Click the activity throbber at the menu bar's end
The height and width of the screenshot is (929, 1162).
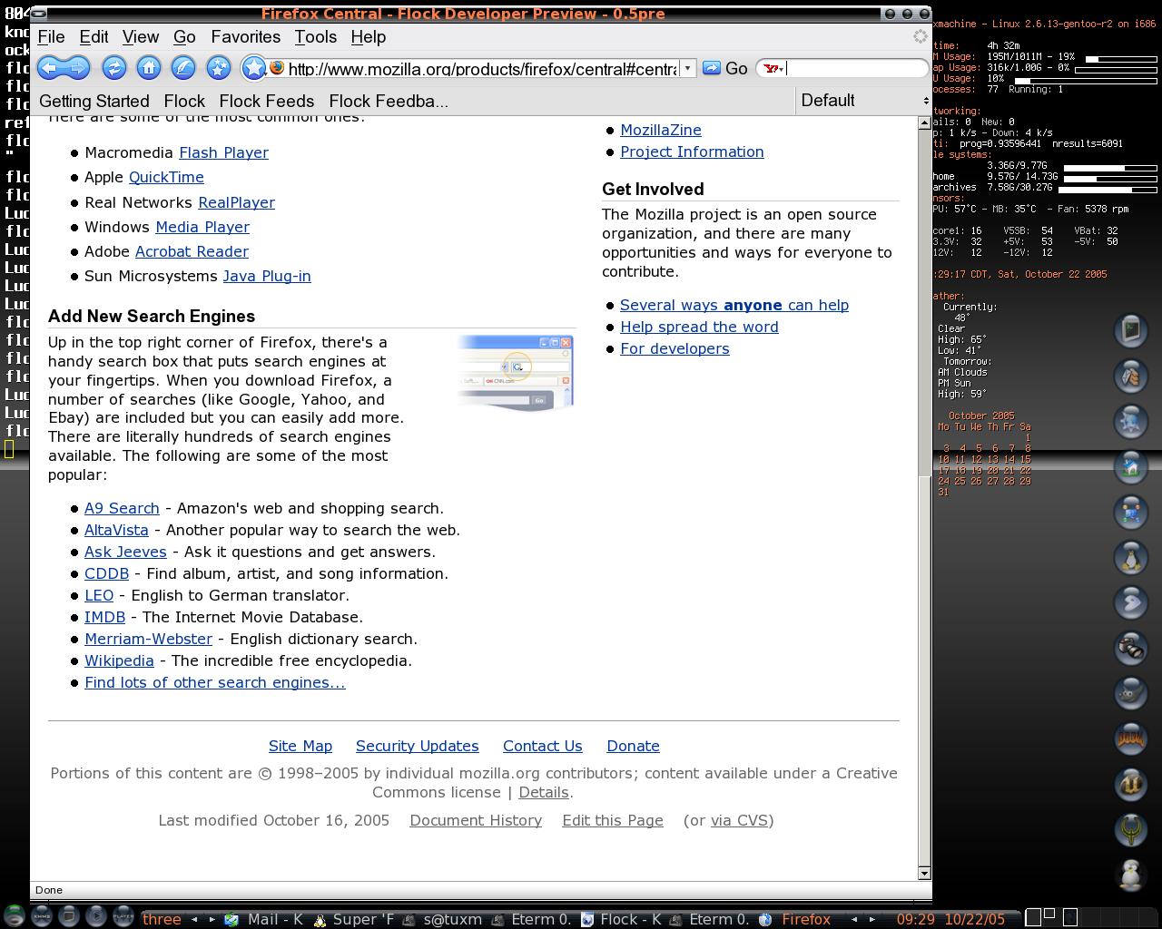(921, 37)
